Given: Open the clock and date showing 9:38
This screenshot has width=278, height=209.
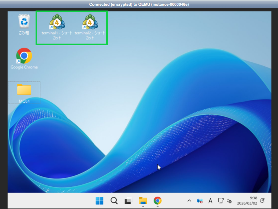Looking at the screenshot, I should (248, 201).
